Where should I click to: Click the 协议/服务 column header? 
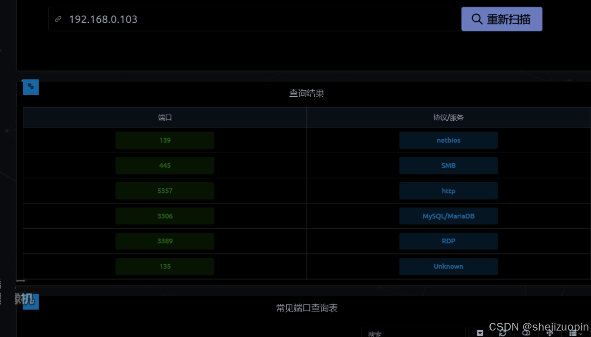[449, 117]
